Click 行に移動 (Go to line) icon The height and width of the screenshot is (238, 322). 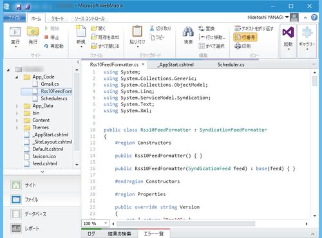(x=202, y=37)
